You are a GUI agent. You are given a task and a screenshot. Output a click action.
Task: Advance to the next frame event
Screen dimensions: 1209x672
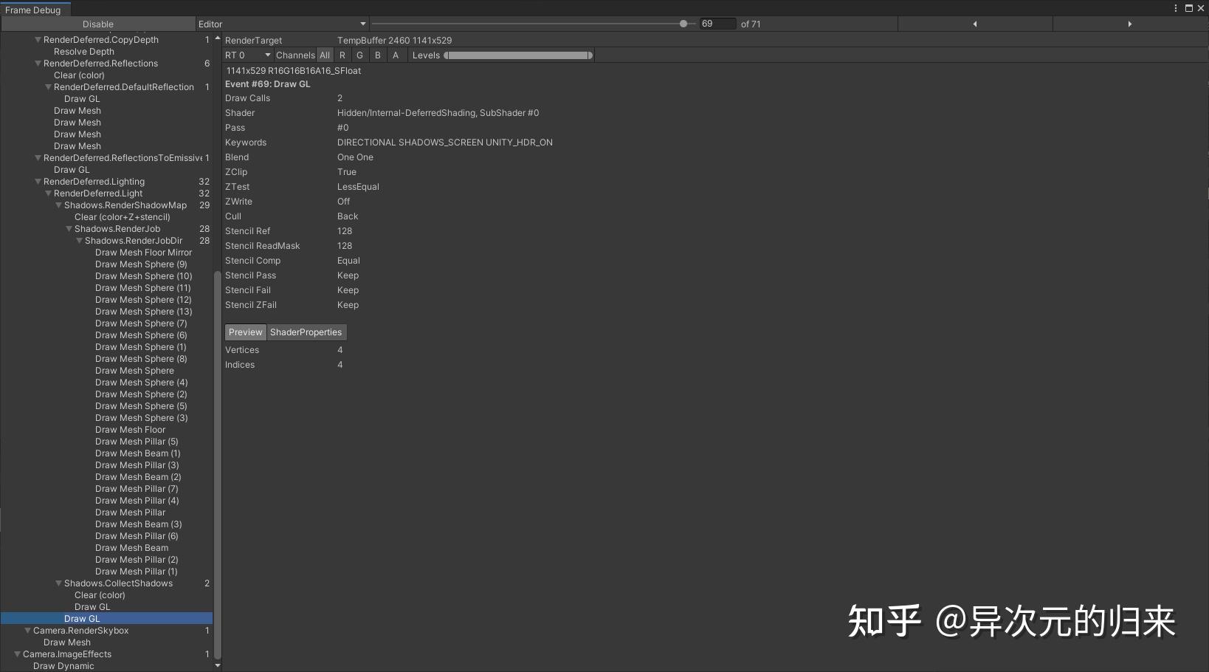[x=1131, y=23]
